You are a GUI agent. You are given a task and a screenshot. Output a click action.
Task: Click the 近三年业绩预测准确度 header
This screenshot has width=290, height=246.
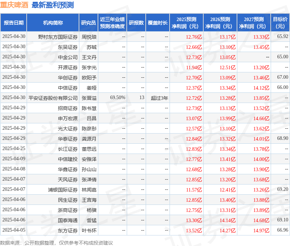click(x=112, y=22)
